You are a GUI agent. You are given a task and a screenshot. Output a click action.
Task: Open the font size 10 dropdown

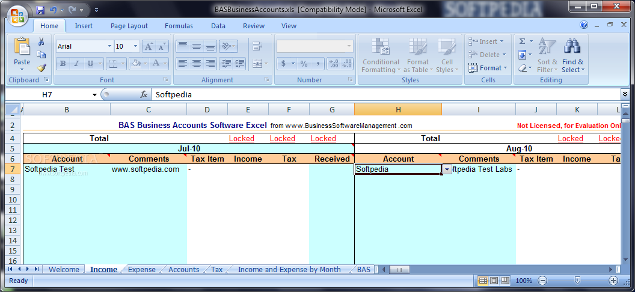point(136,46)
